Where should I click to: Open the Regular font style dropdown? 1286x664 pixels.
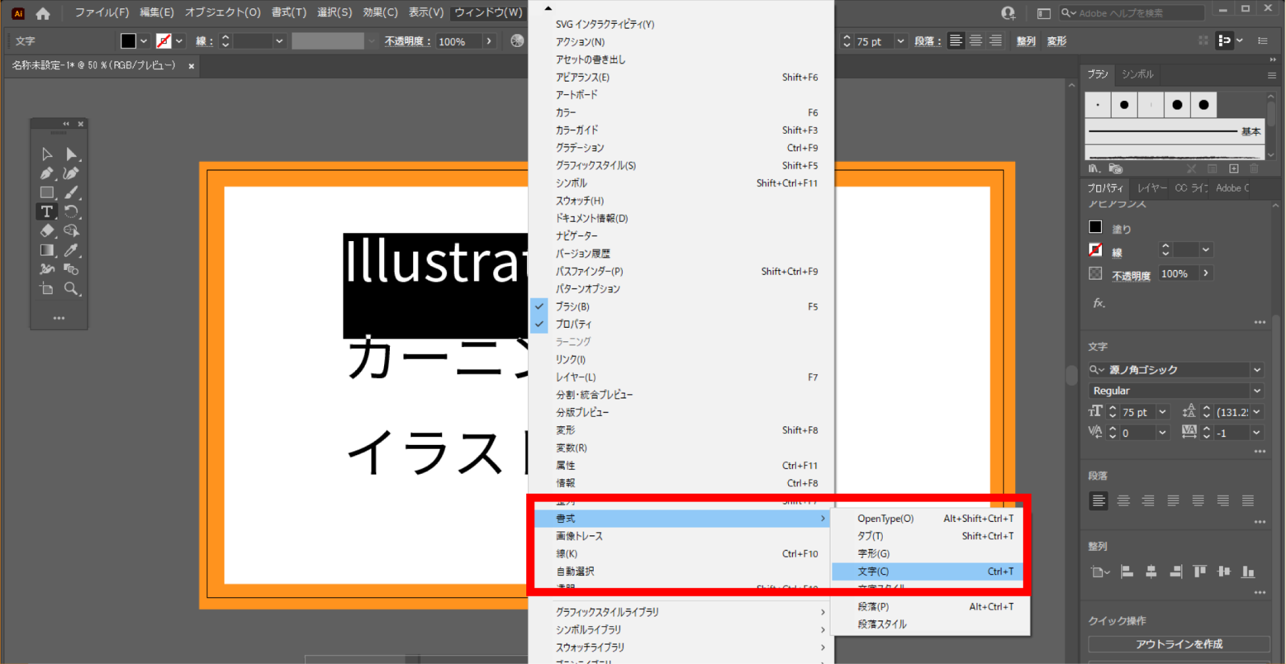[x=1256, y=391]
